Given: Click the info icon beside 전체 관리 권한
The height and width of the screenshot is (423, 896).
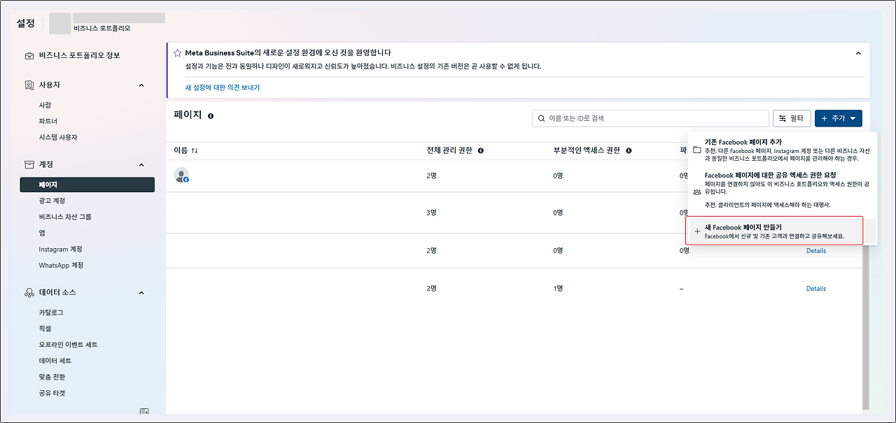Looking at the screenshot, I should coord(481,150).
